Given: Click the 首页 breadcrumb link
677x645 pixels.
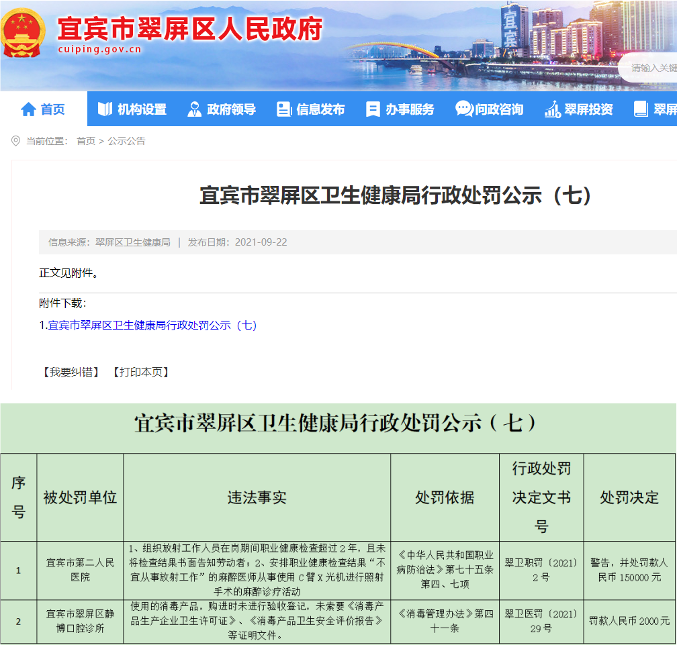Looking at the screenshot, I should point(85,141).
